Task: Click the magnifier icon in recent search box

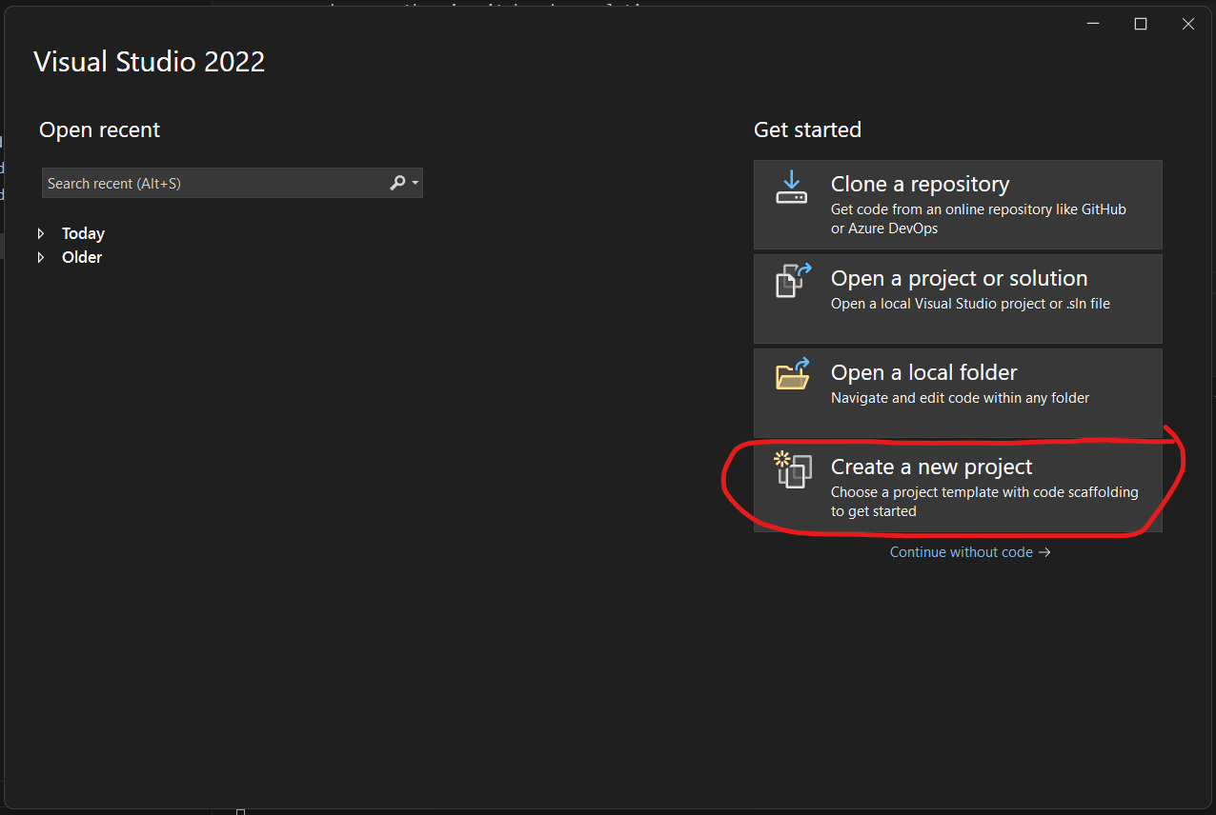Action: 397,183
